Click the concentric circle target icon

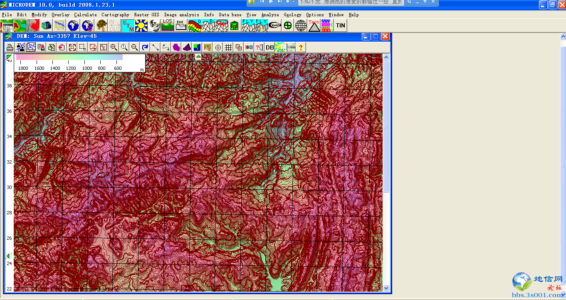pyautogui.click(x=218, y=47)
